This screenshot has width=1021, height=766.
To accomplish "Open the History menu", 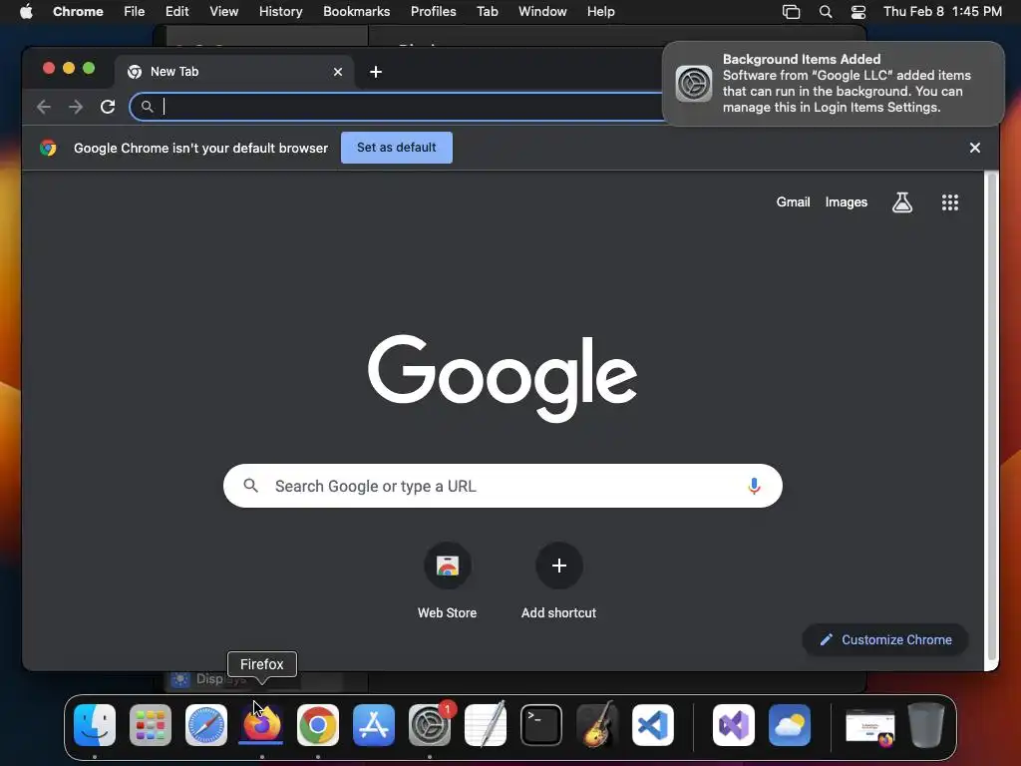I will point(280,12).
